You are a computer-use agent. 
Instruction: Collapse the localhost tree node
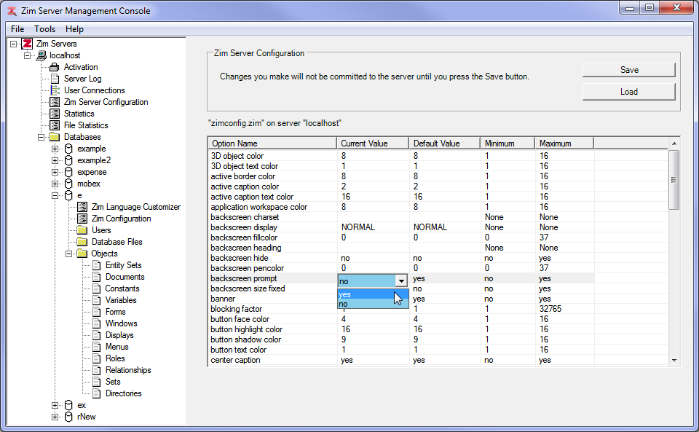27,55
